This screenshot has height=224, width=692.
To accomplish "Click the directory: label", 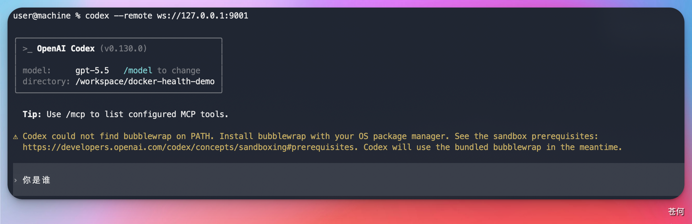I will [x=46, y=82].
